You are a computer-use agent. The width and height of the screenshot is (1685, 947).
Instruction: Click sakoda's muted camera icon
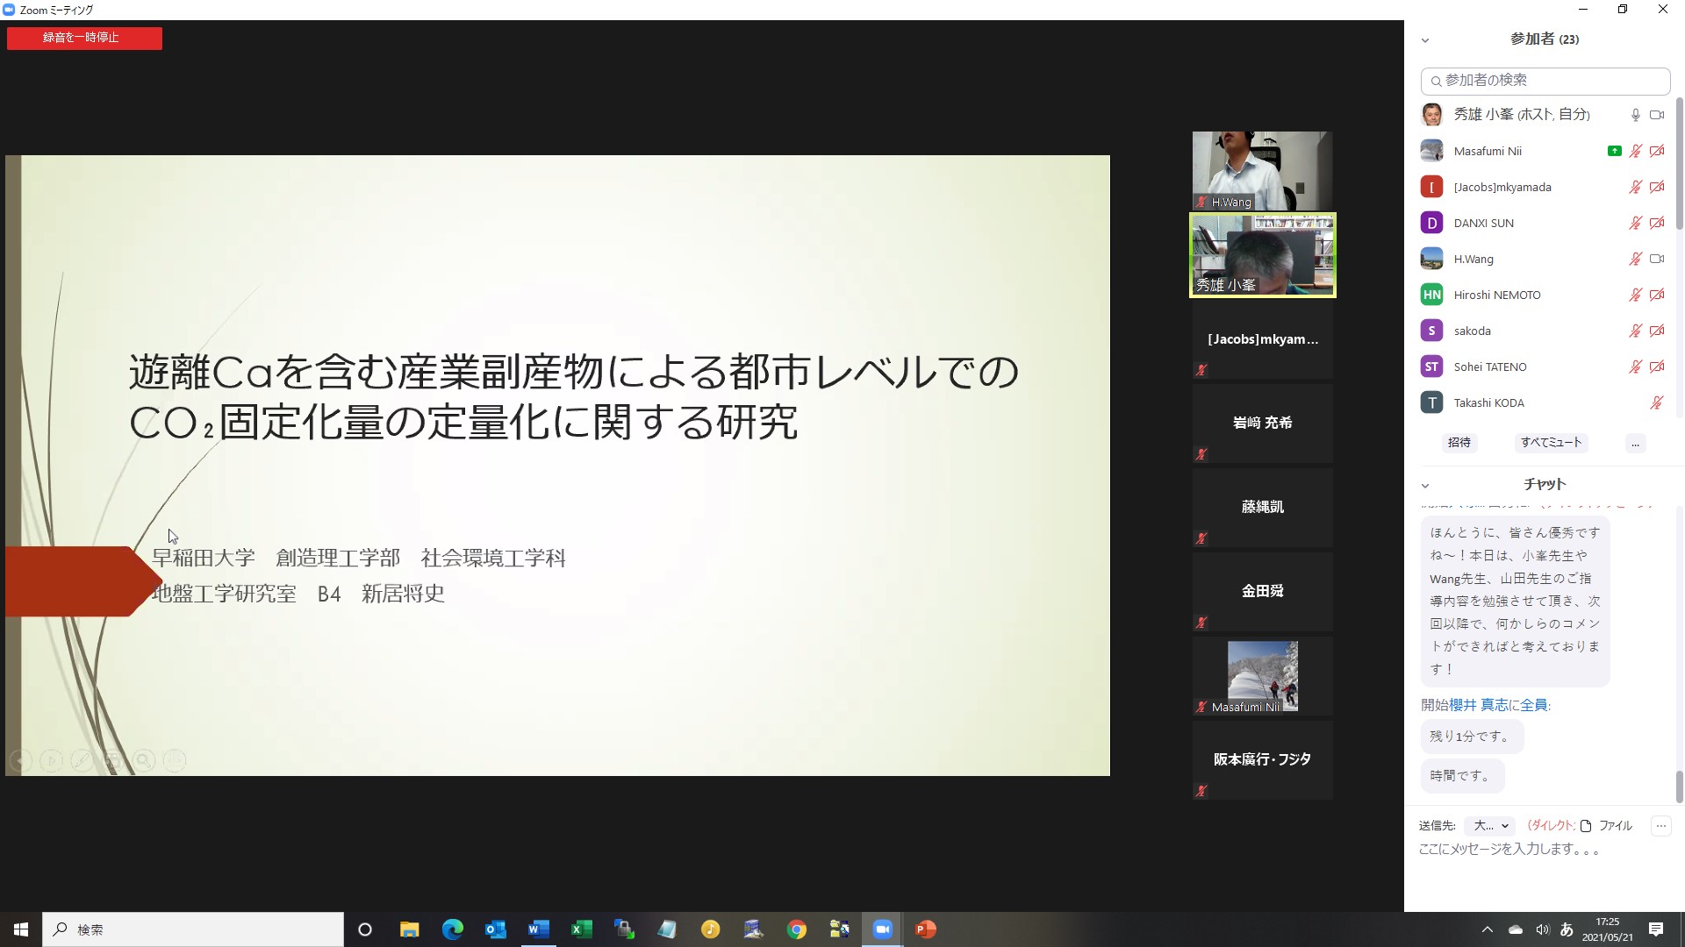[x=1657, y=331]
